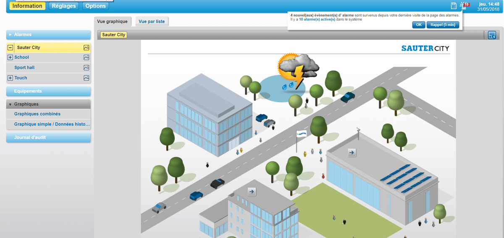Image resolution: width=504 pixels, height=238 pixels.
Task: Select School in the tree
Action: 21,57
